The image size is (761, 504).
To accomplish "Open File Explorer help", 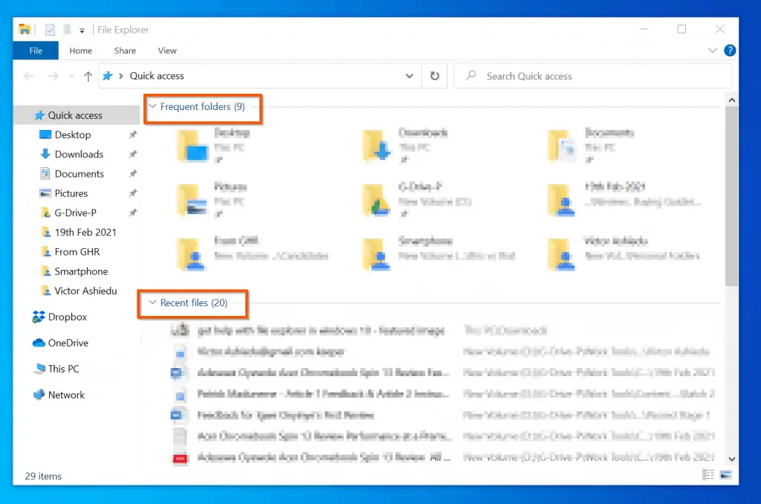I will click(730, 51).
